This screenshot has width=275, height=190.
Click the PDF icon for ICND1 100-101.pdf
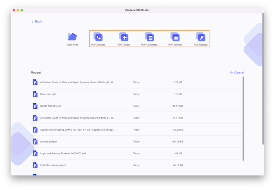[35, 106]
